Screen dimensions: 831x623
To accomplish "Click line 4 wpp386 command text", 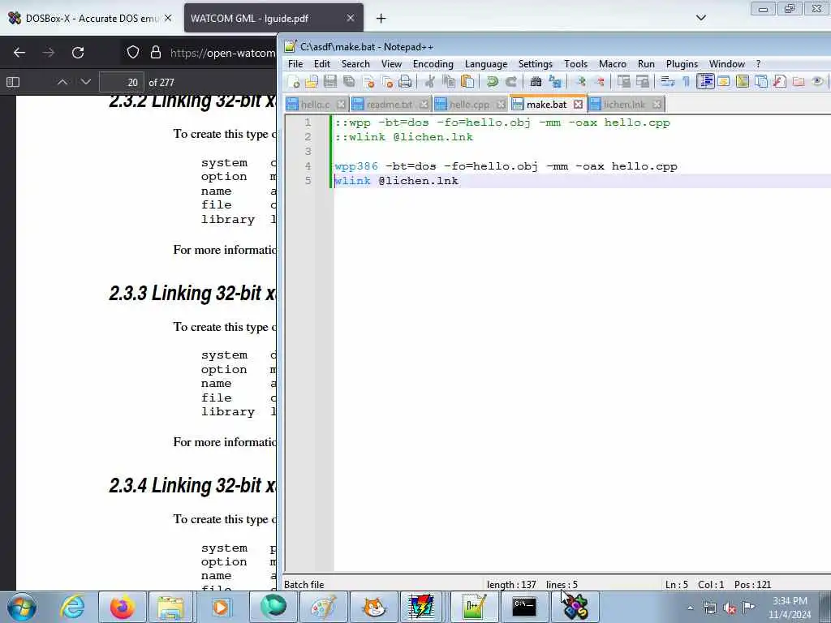I will 506,166.
